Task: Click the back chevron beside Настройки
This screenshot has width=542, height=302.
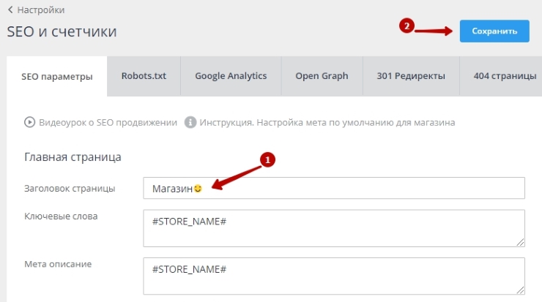Action: tap(11, 10)
